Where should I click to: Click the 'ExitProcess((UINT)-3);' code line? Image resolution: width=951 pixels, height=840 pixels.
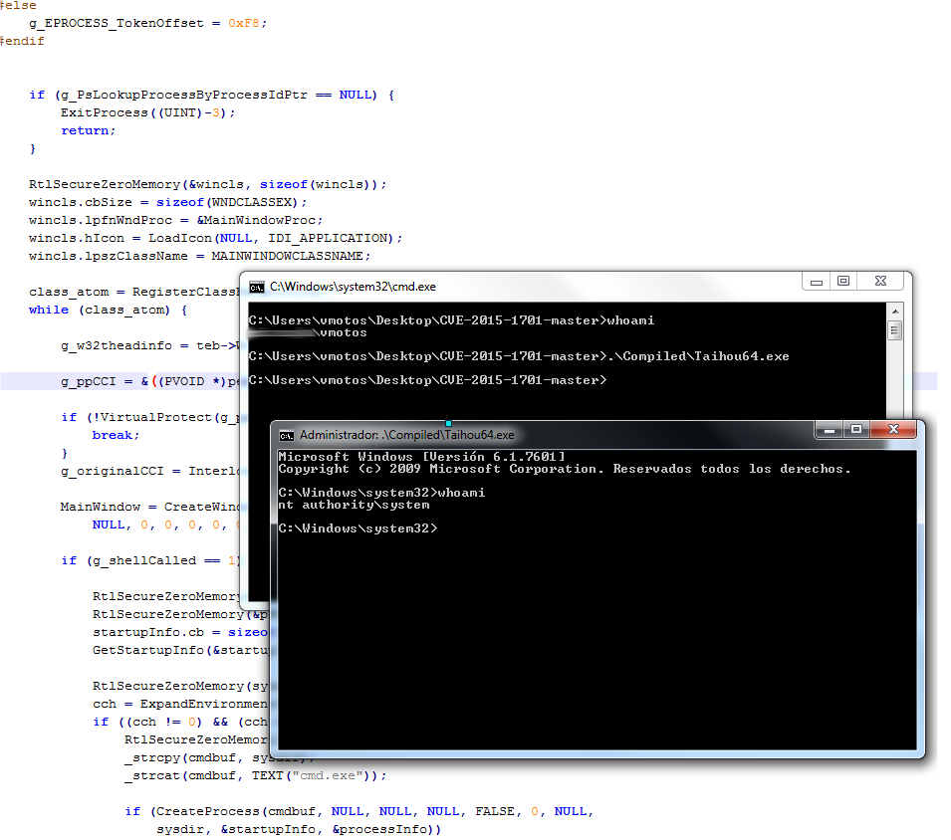pyautogui.click(x=147, y=113)
